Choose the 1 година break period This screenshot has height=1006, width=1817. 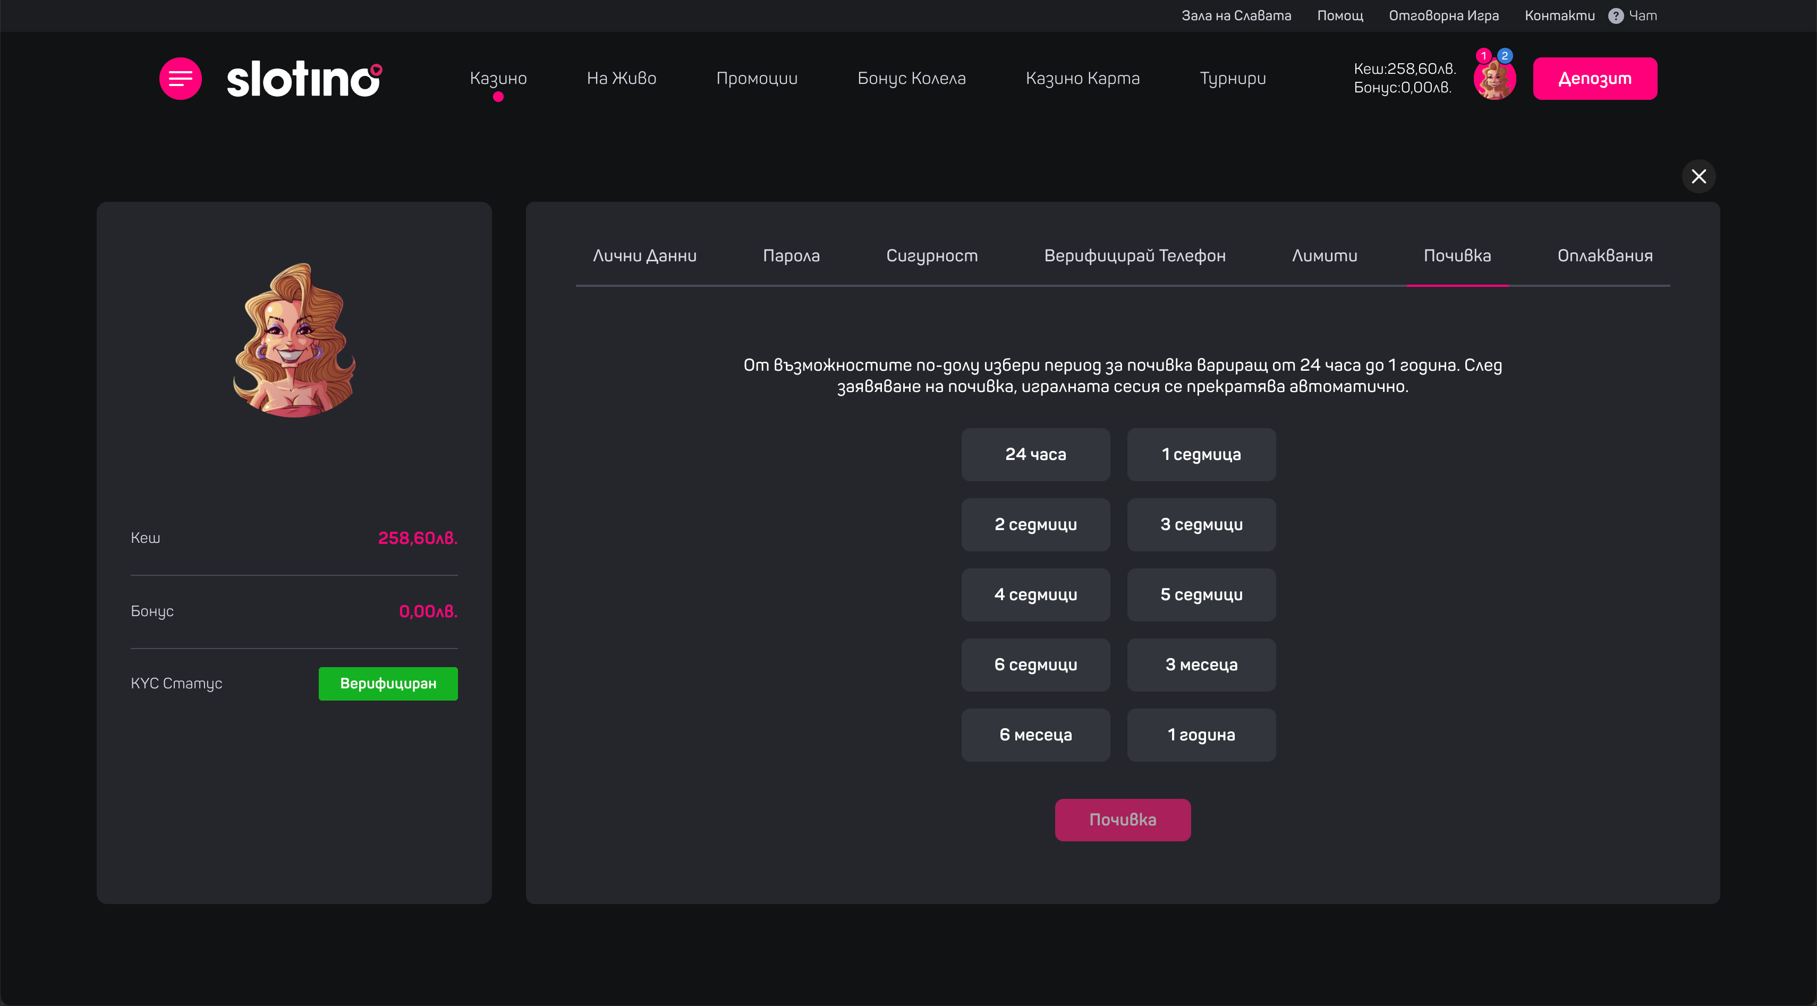tap(1201, 735)
